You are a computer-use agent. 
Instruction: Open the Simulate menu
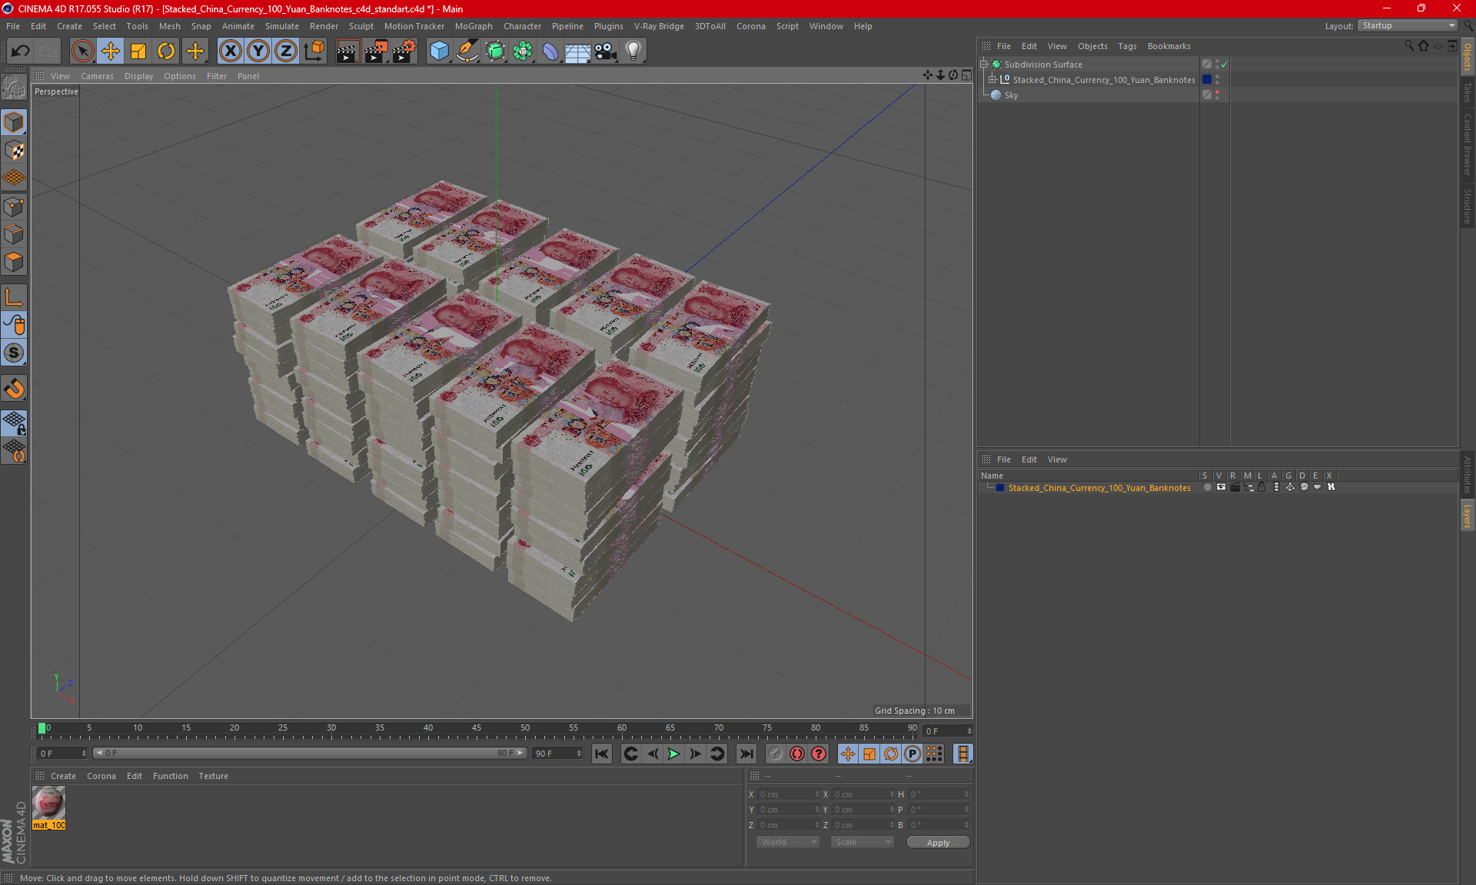tap(282, 26)
